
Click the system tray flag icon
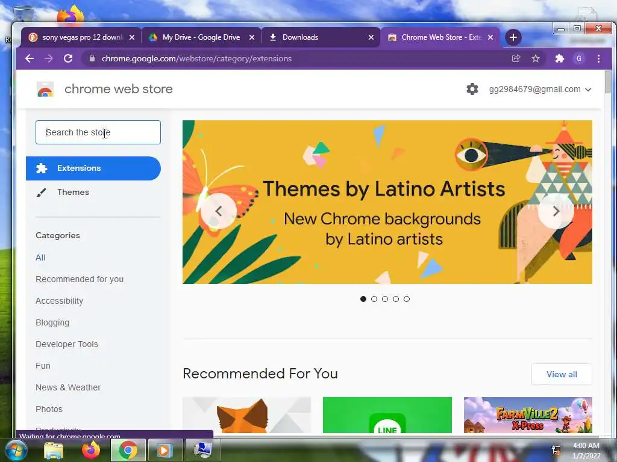click(556, 450)
